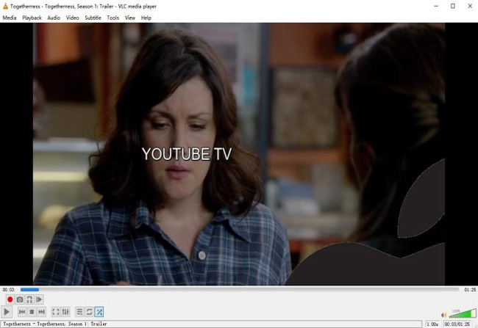Click the elapsed time label 00:03
The image size is (478, 328).
(x=9, y=290)
